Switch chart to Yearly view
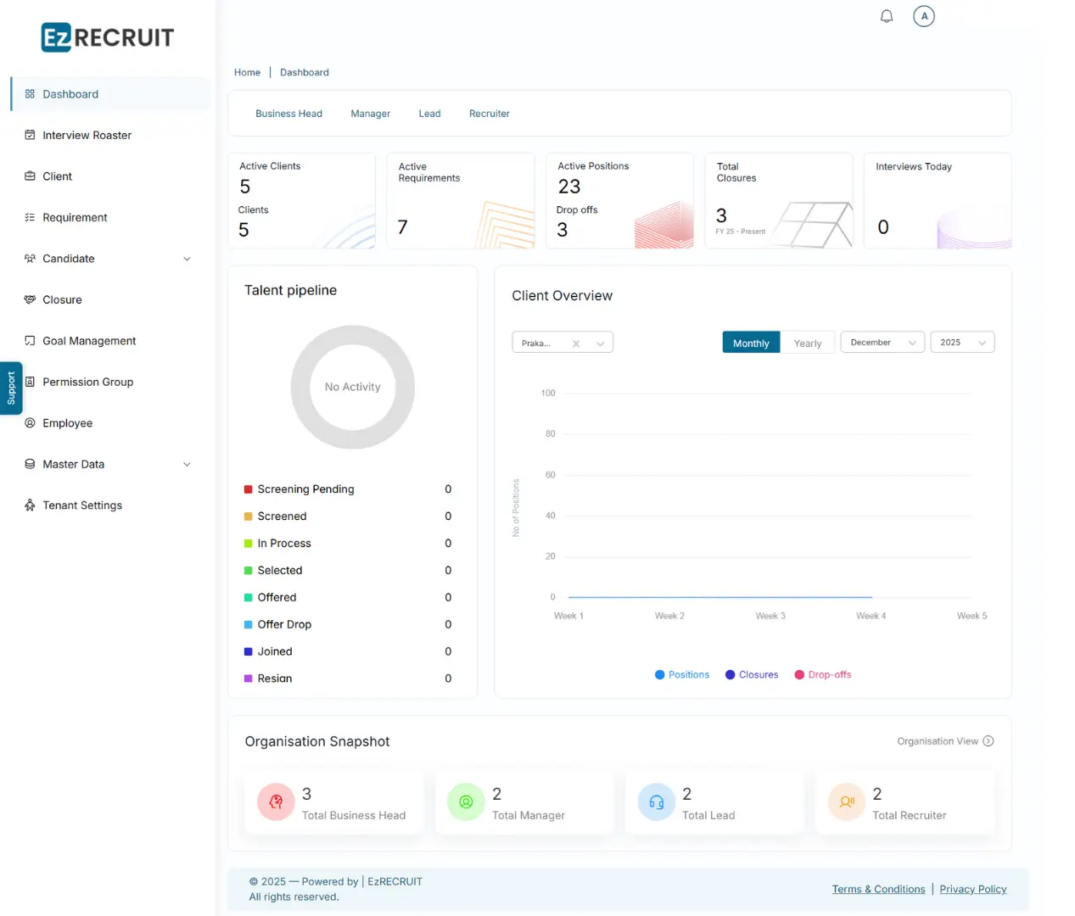 808,343
